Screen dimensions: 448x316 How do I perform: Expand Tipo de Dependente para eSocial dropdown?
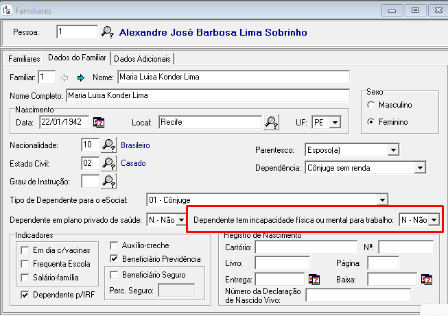pyautogui.click(x=381, y=199)
